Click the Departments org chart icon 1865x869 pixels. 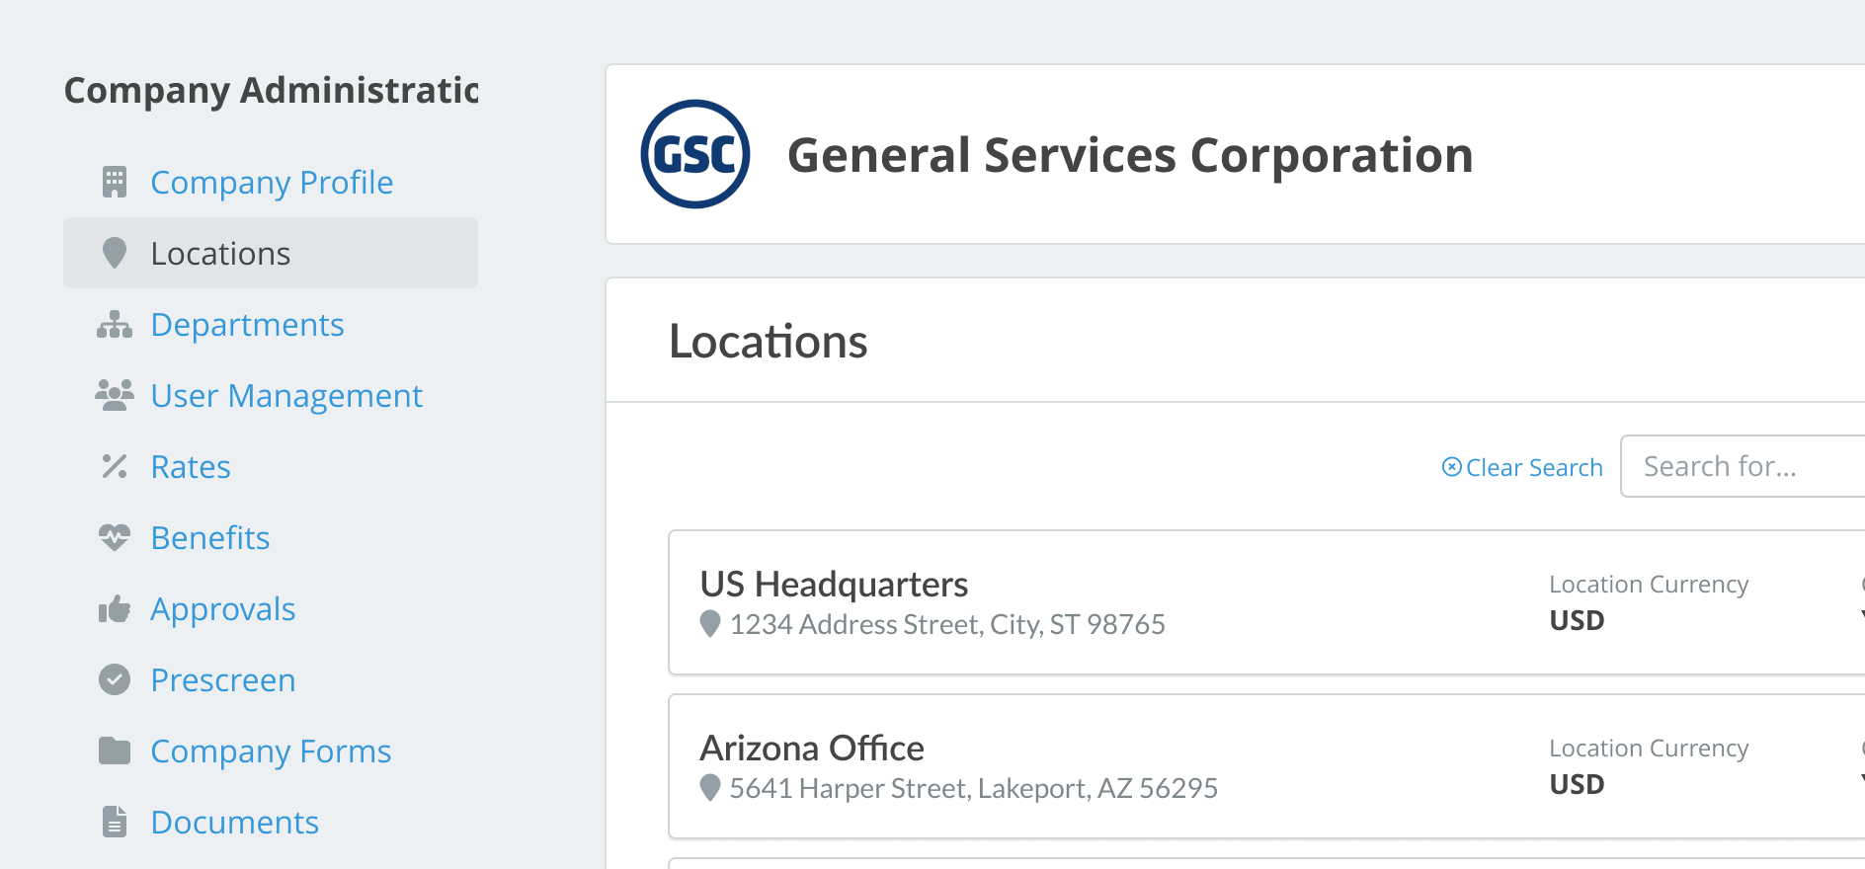click(115, 324)
